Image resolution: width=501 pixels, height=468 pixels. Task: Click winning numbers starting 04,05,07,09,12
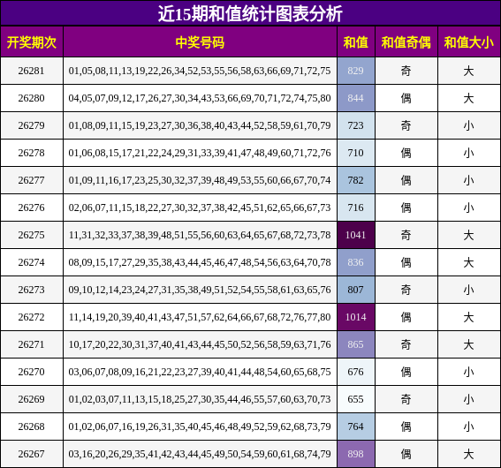(x=200, y=98)
